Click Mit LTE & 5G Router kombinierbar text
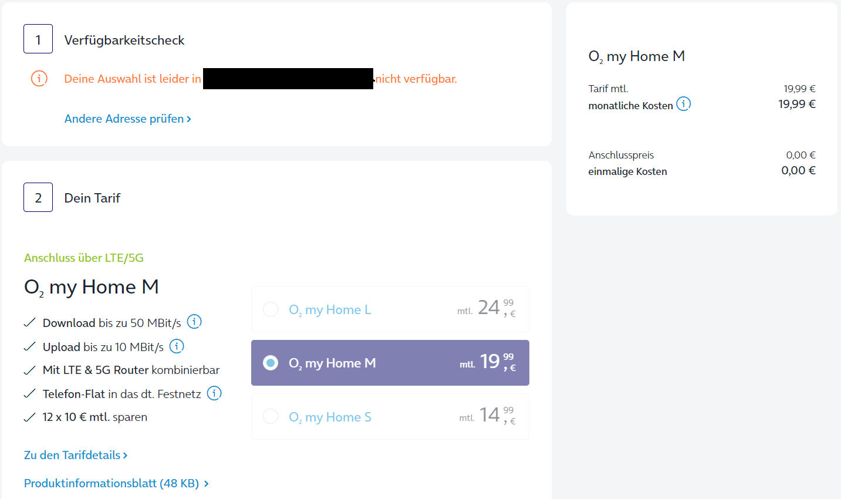841x499 pixels. [x=131, y=370]
